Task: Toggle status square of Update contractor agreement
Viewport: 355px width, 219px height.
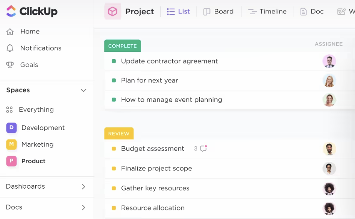Action: click(x=114, y=61)
